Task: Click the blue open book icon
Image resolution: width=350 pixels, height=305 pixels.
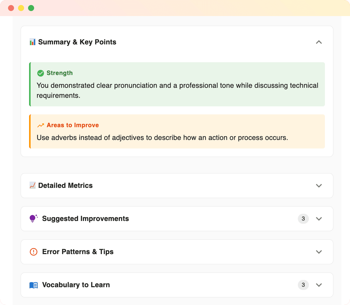Action: [34, 285]
